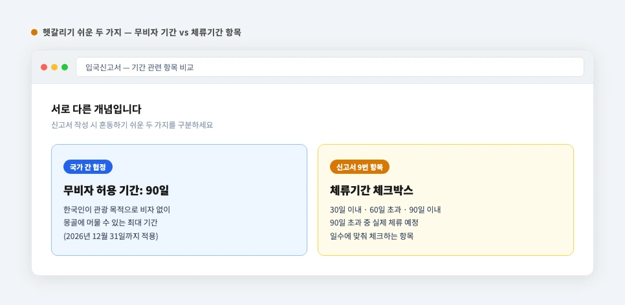Viewport: 625px width, 305px height.
Task: Click the line 한국인이 관광 목적으로 비자 없이
Action: (117, 210)
